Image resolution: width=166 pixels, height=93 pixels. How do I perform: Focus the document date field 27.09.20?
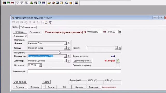tap(113, 32)
